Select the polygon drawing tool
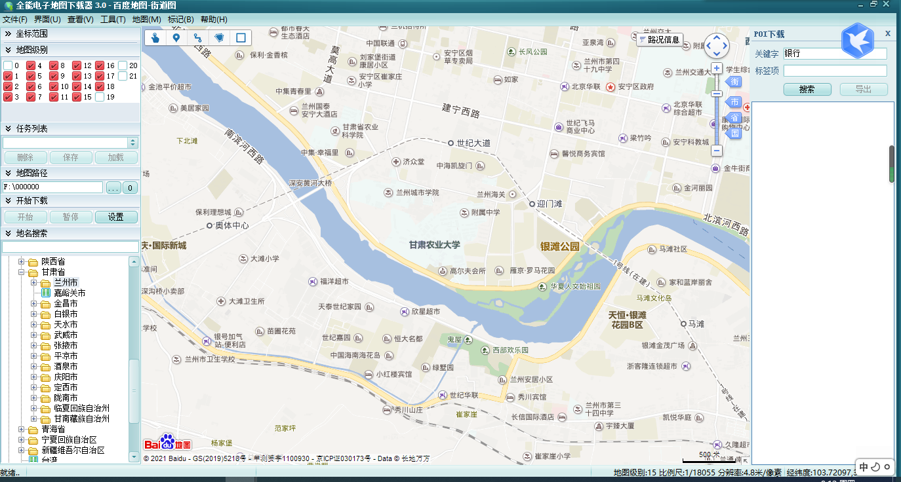The height and width of the screenshot is (482, 901). (220, 37)
